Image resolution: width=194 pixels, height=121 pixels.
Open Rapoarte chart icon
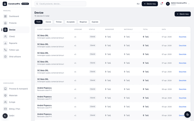point(5,43)
